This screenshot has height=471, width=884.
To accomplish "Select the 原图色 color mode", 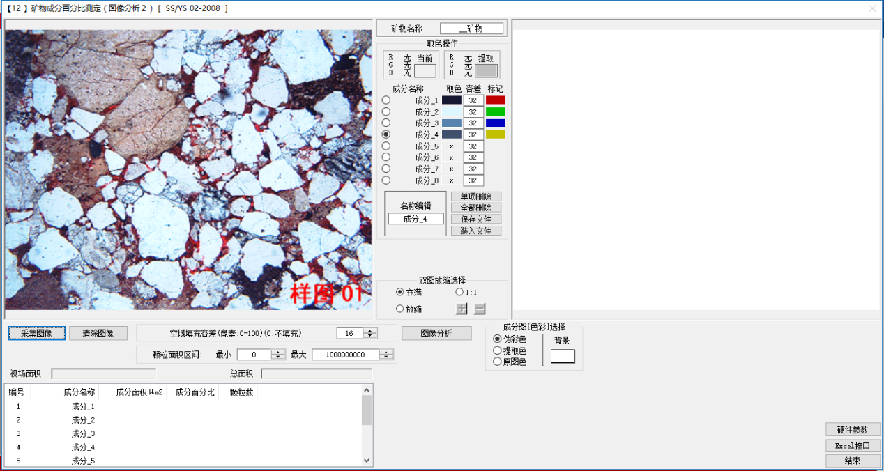I will pyautogui.click(x=497, y=362).
